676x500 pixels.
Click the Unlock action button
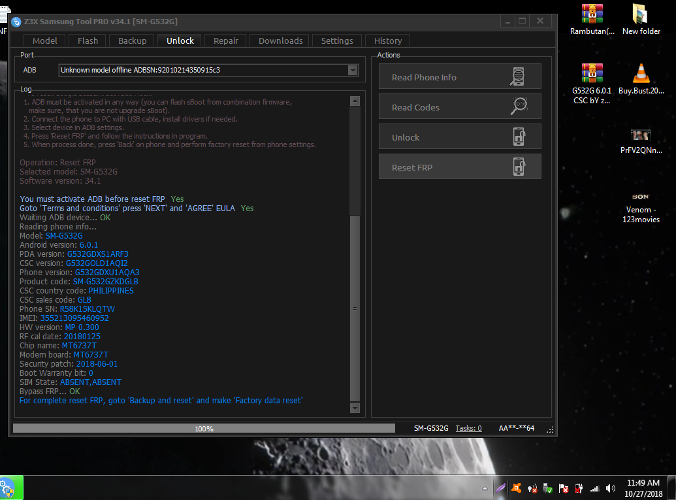coord(460,137)
